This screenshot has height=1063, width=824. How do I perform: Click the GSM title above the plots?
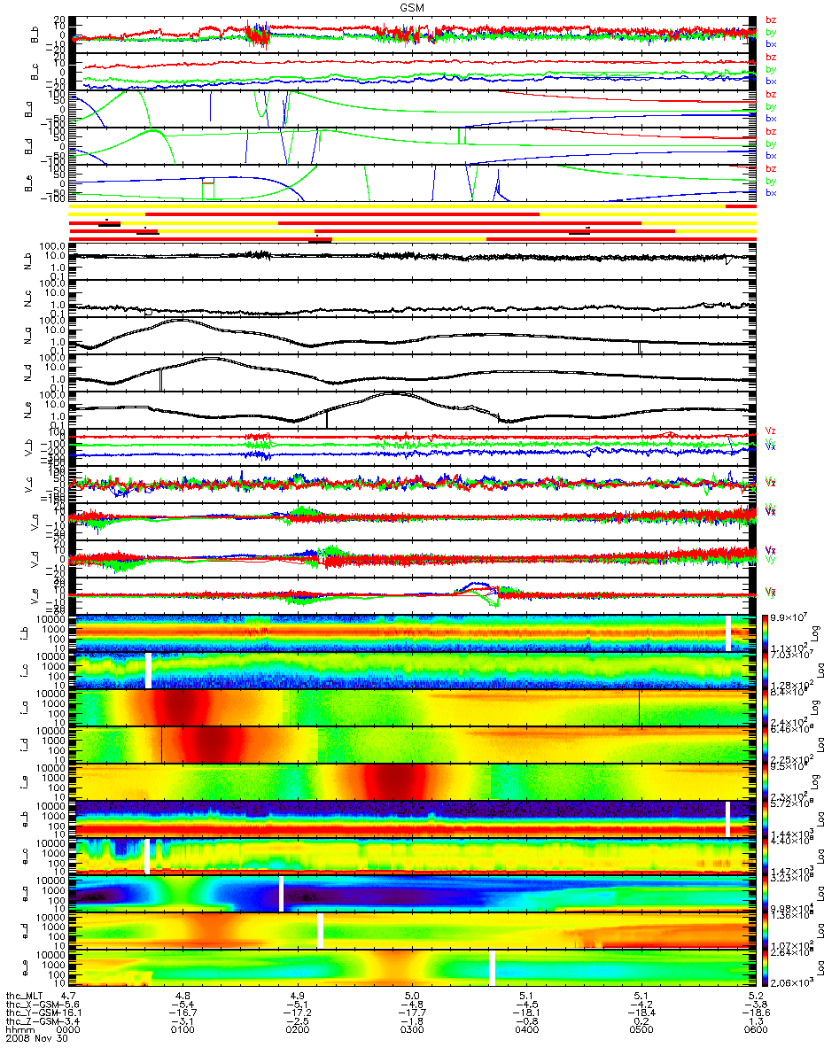[412, 6]
